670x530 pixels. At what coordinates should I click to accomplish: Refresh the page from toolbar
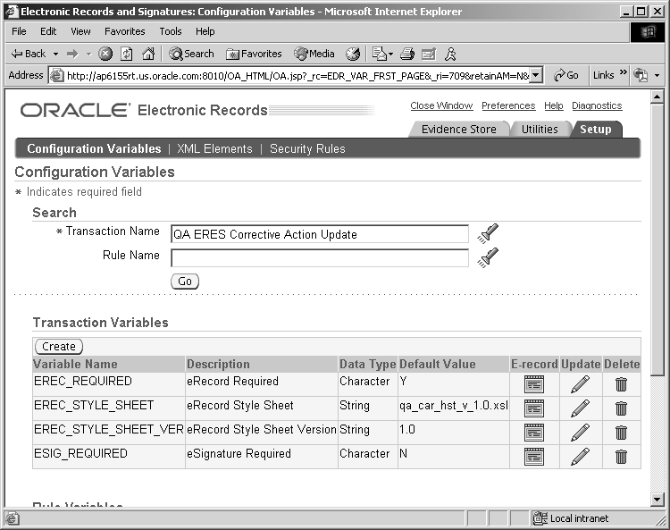(127, 54)
